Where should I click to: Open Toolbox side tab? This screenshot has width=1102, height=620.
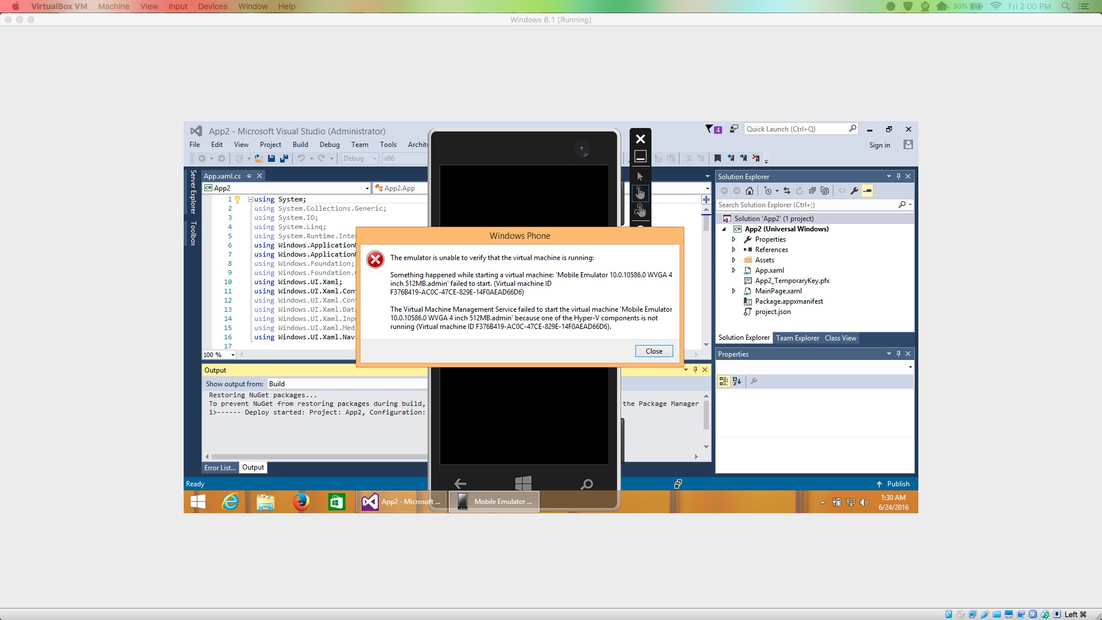193,233
